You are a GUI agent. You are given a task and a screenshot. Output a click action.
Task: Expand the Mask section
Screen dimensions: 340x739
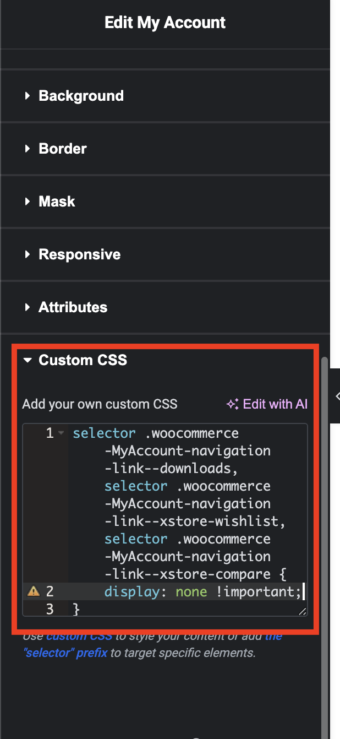[165, 202]
